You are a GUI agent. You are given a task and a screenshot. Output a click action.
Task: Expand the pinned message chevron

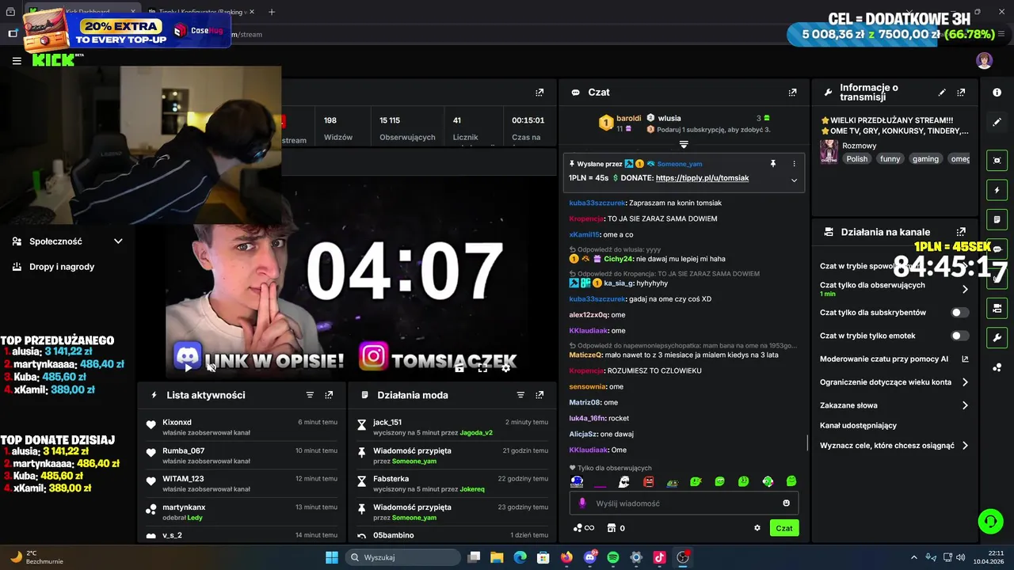pyautogui.click(x=794, y=180)
